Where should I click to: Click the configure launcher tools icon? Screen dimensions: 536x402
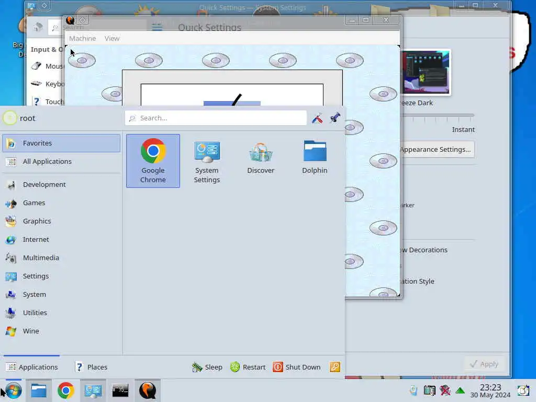pyautogui.click(x=317, y=118)
